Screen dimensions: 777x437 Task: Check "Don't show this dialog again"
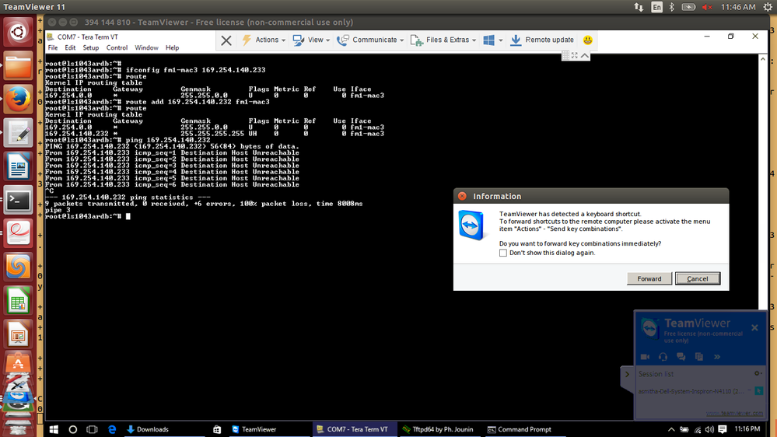point(503,253)
